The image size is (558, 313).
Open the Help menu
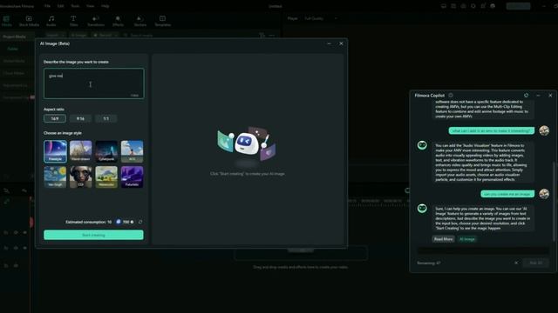pos(105,6)
